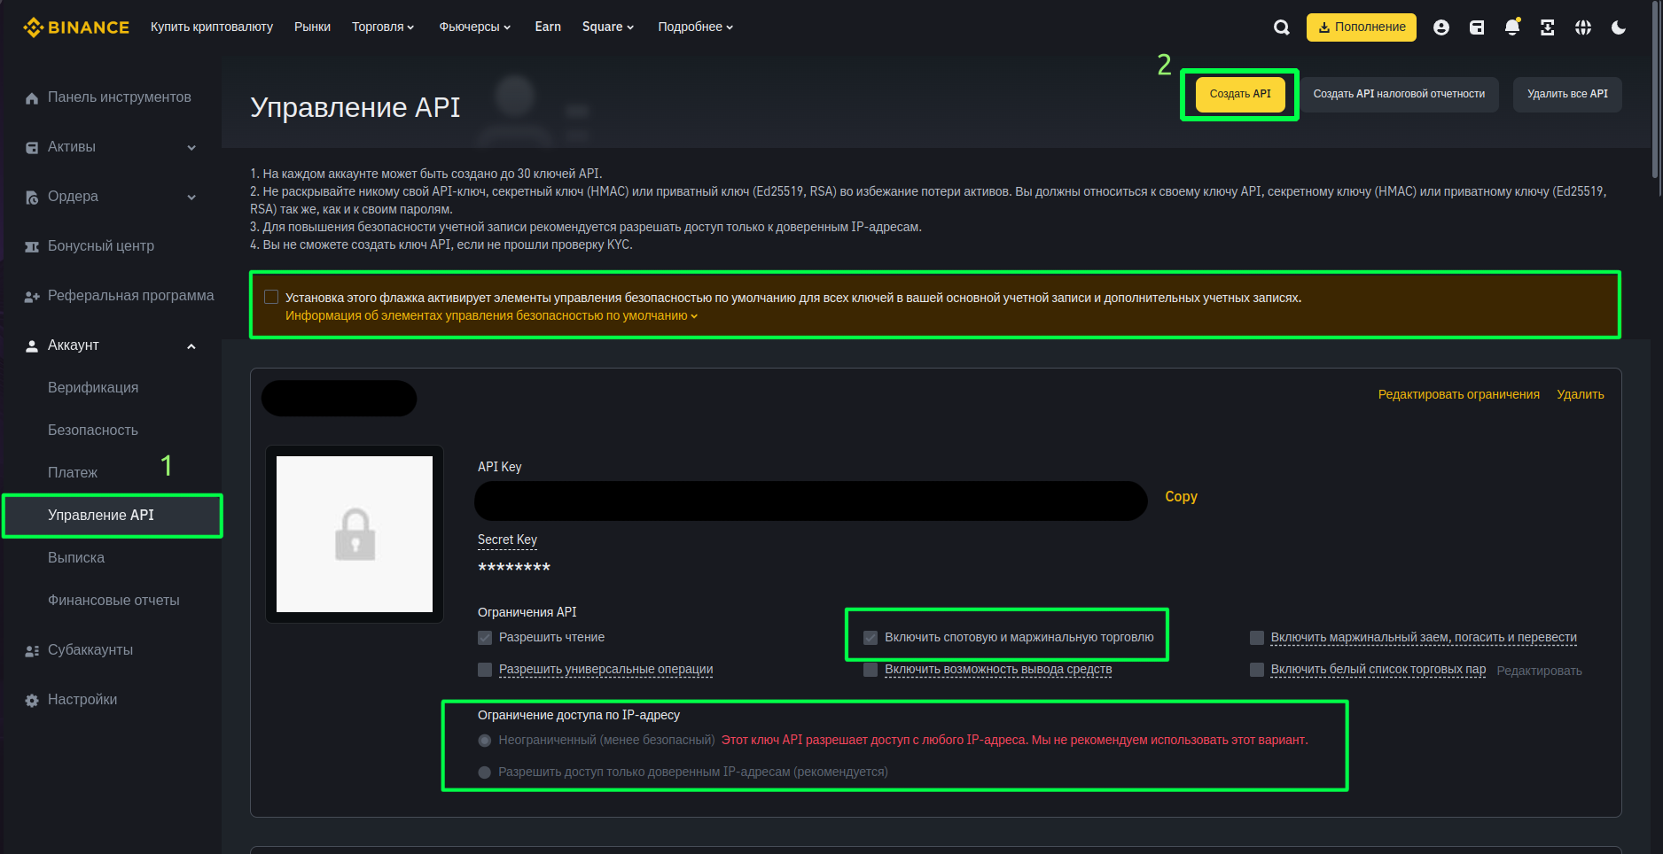Open the language globe icon
The height and width of the screenshot is (854, 1663).
click(x=1583, y=27)
